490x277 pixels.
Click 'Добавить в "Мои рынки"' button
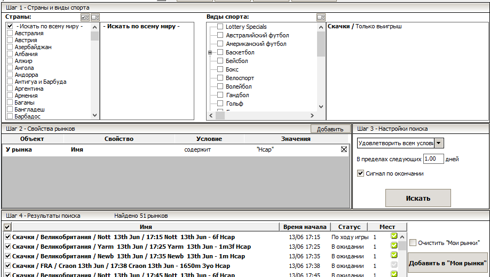tap(448, 263)
